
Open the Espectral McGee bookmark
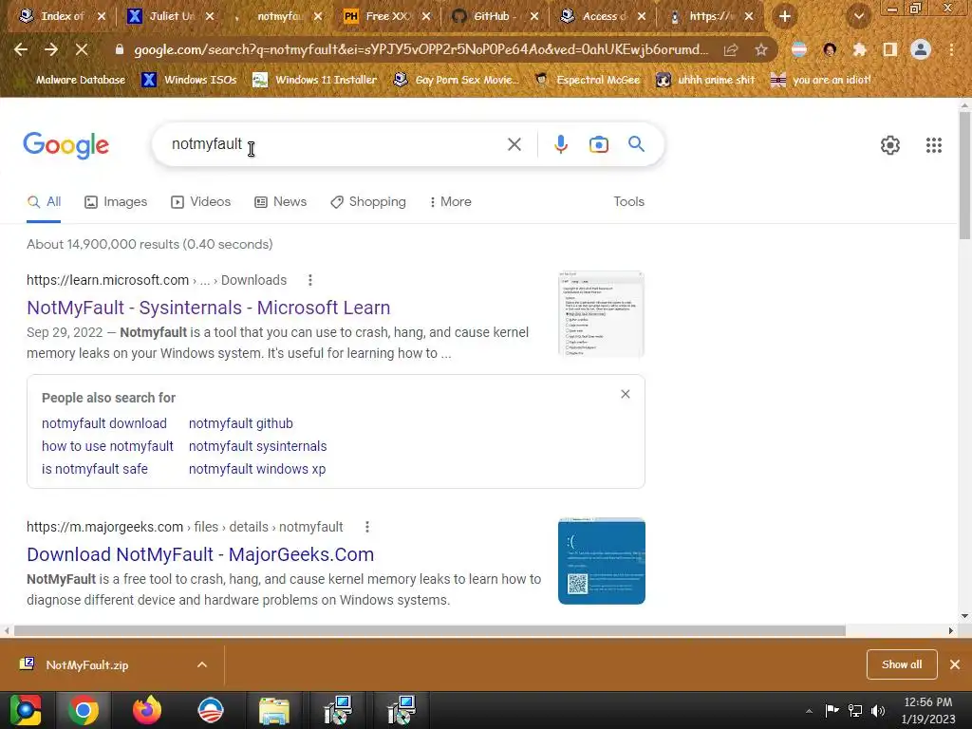pyautogui.click(x=587, y=80)
